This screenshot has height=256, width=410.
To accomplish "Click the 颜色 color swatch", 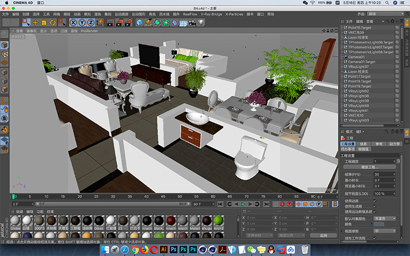I will [379, 224].
